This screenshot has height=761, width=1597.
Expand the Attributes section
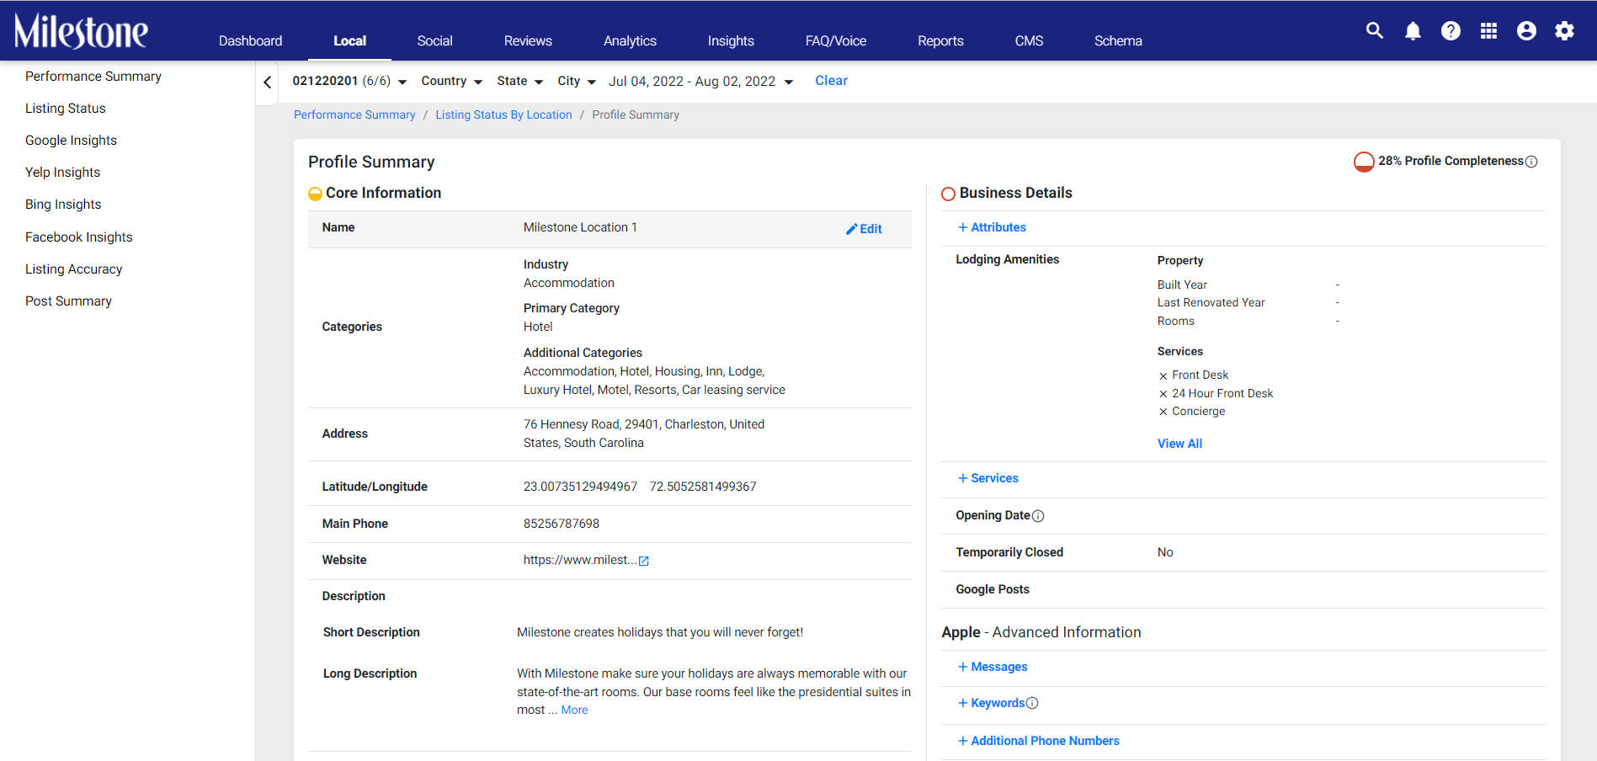click(x=992, y=227)
